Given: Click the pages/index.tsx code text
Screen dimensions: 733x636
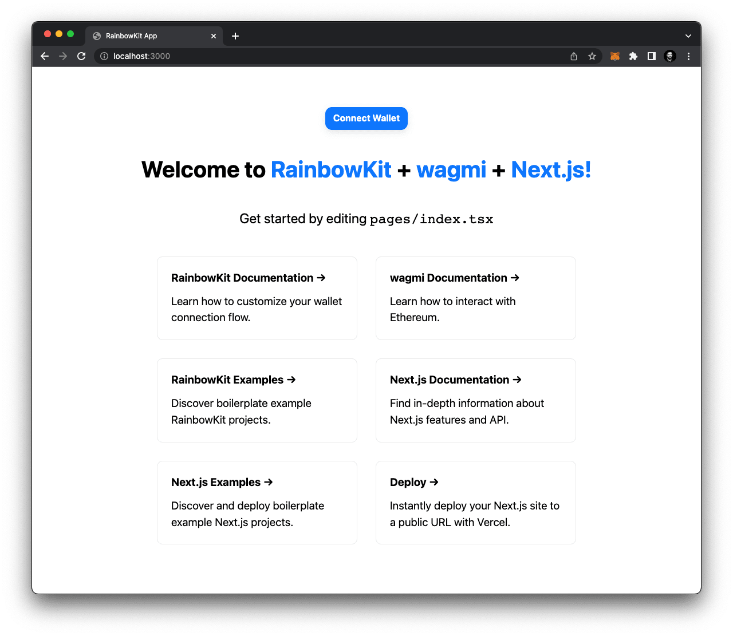Looking at the screenshot, I should 432,219.
